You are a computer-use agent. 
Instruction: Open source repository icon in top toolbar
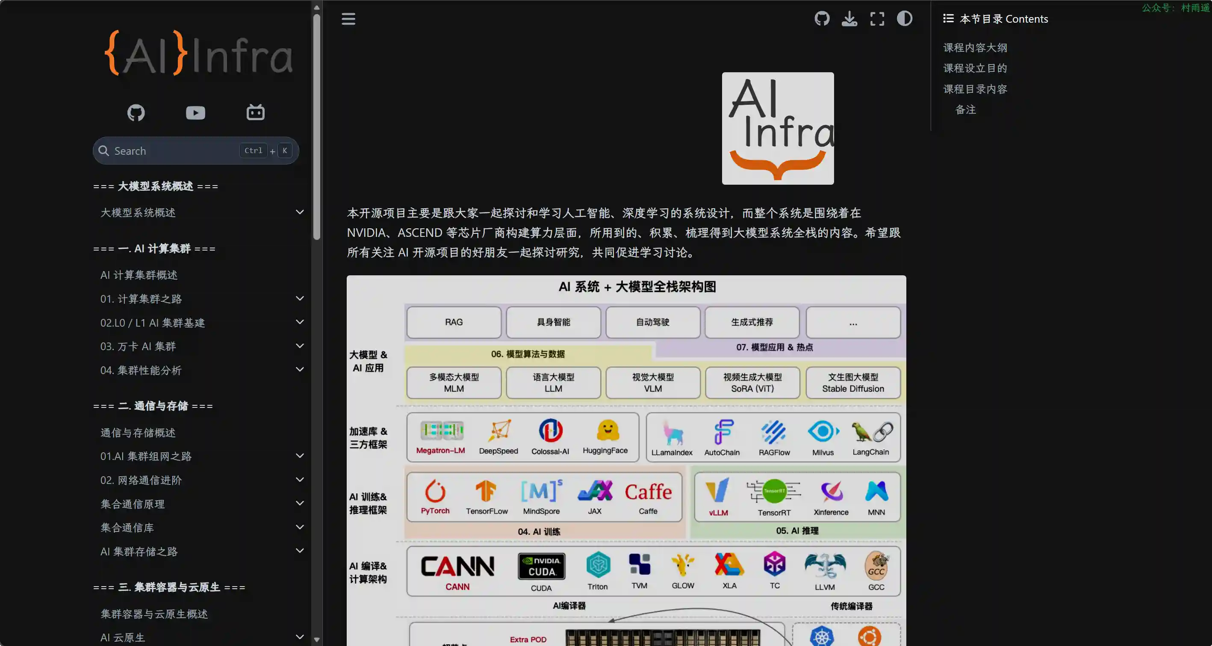coord(822,19)
